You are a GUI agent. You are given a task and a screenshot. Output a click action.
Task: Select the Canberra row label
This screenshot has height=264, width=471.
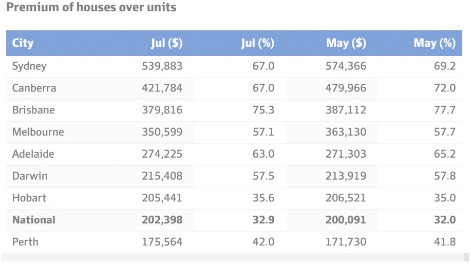tap(34, 88)
